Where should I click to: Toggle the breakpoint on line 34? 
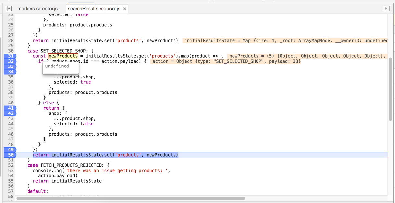[10, 72]
